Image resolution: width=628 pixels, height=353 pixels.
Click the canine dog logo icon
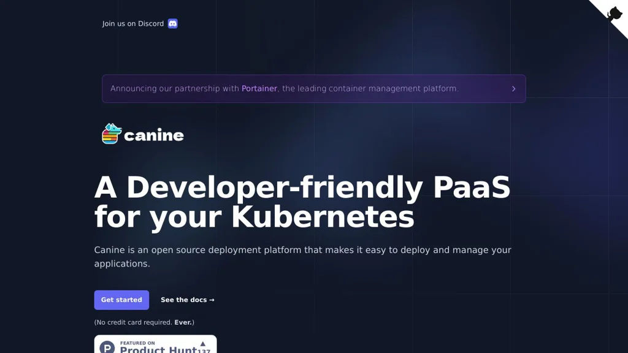tap(112, 134)
